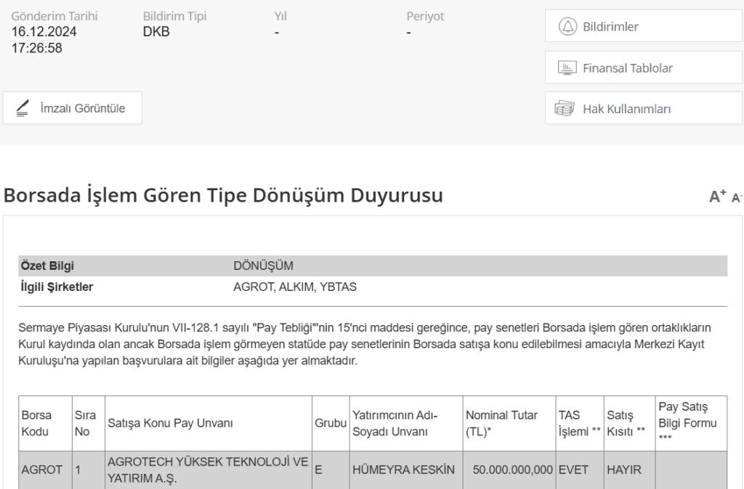Click the Özet Bilgi row label
The width and height of the screenshot is (744, 489).
click(x=47, y=266)
